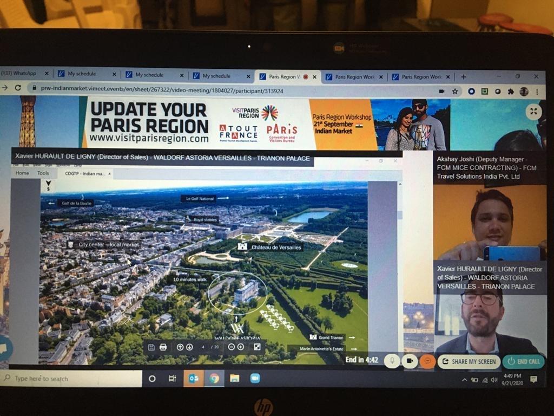554x416 pixels.
Task: Go to next page in PDF toolbar
Action: click(189, 347)
